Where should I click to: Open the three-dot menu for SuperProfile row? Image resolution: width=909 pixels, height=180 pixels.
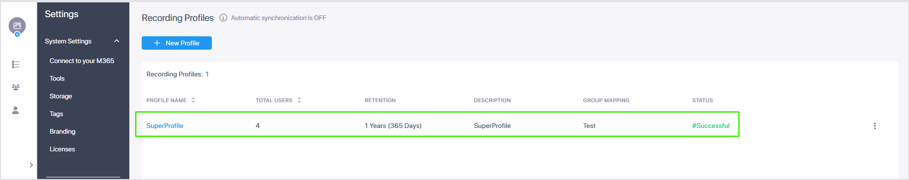875,126
